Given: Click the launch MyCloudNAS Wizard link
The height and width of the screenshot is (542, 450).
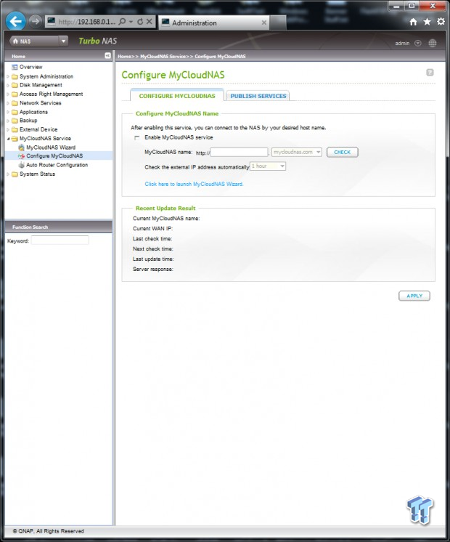Looking at the screenshot, I should click(194, 184).
